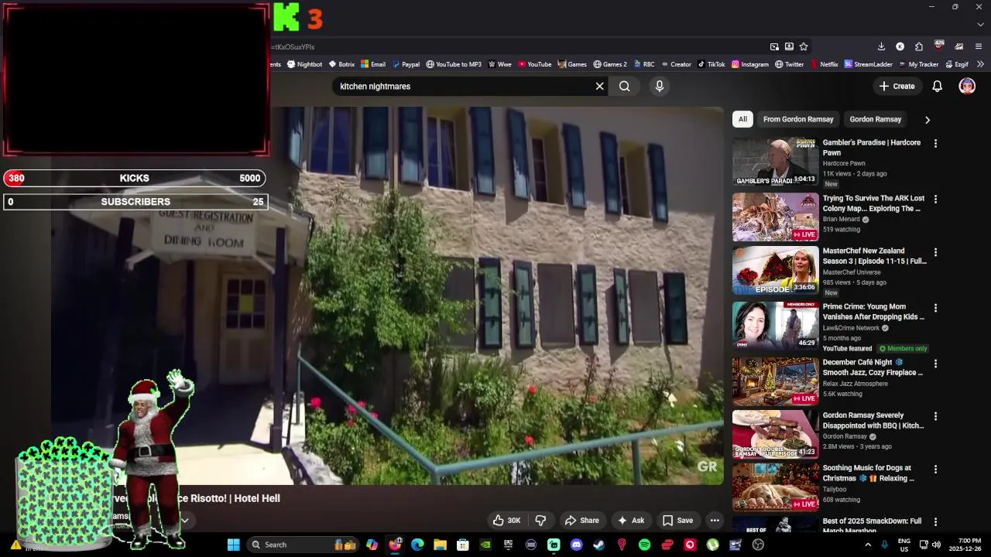Screen dimensions: 991x557
Task: Open options for ARK Lost Colony video
Action: pos(935,200)
